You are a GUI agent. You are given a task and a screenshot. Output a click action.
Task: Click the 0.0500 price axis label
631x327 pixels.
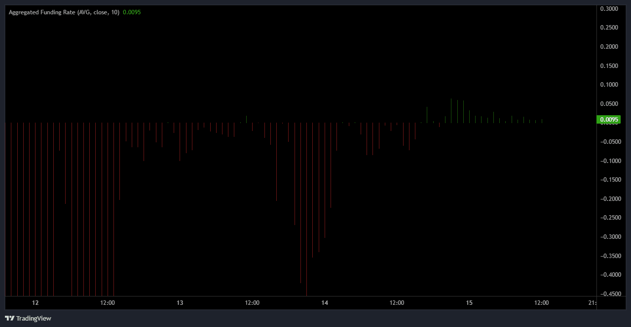coord(609,104)
